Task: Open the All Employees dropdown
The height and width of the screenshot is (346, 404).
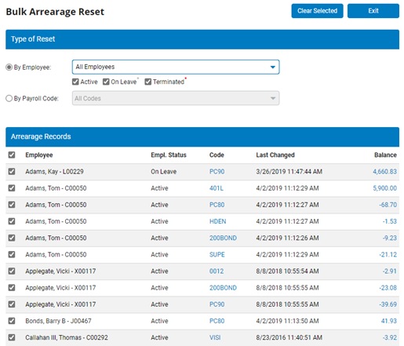Action: 176,67
